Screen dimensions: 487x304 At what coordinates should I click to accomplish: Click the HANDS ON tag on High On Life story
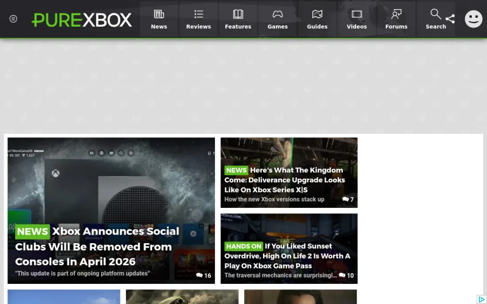click(x=243, y=246)
